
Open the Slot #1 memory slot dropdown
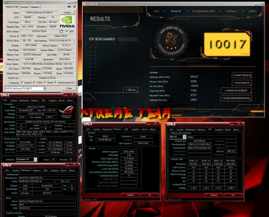184,137
